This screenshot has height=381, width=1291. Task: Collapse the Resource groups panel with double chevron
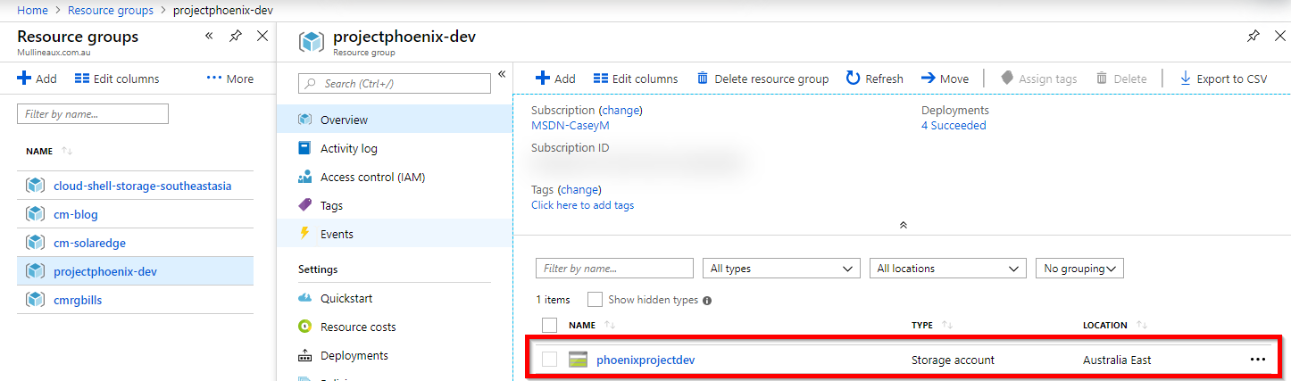[209, 37]
